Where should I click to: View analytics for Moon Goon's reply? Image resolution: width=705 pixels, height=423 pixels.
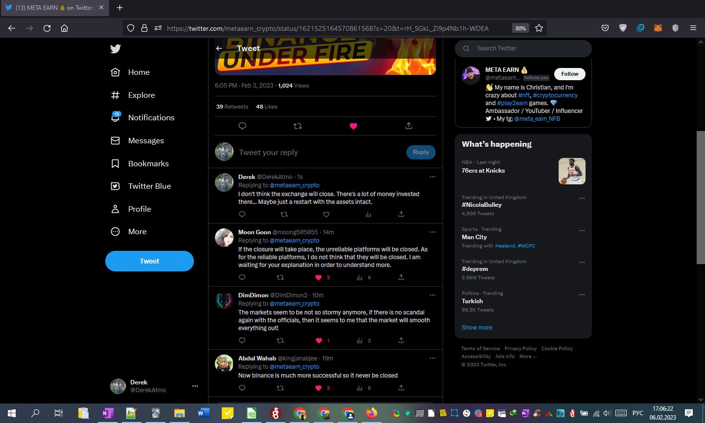(x=359, y=277)
